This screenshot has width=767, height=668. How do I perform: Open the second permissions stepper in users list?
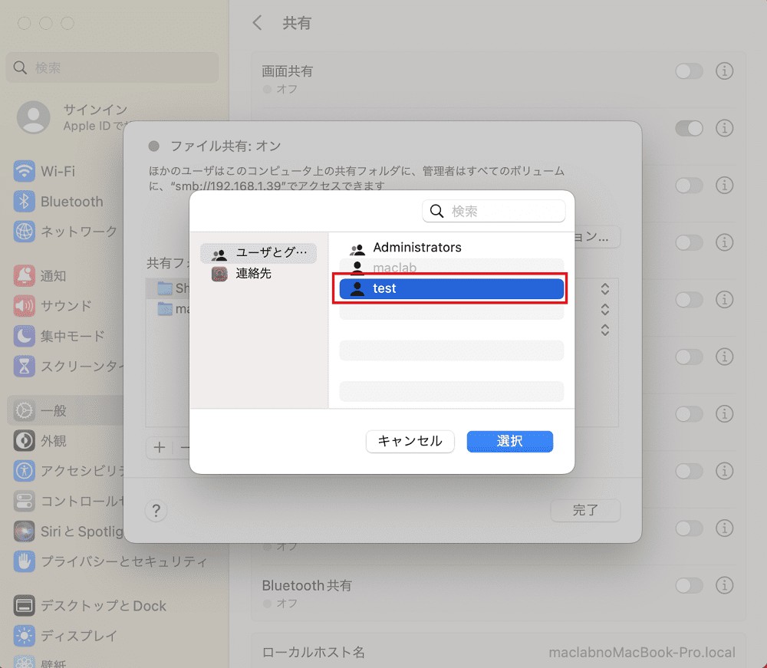click(x=605, y=310)
